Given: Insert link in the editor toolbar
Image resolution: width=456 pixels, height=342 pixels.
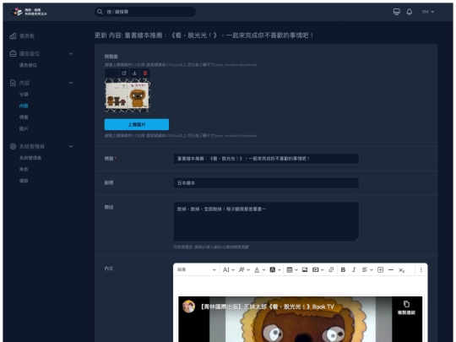Looking at the screenshot, I should pos(331,270).
